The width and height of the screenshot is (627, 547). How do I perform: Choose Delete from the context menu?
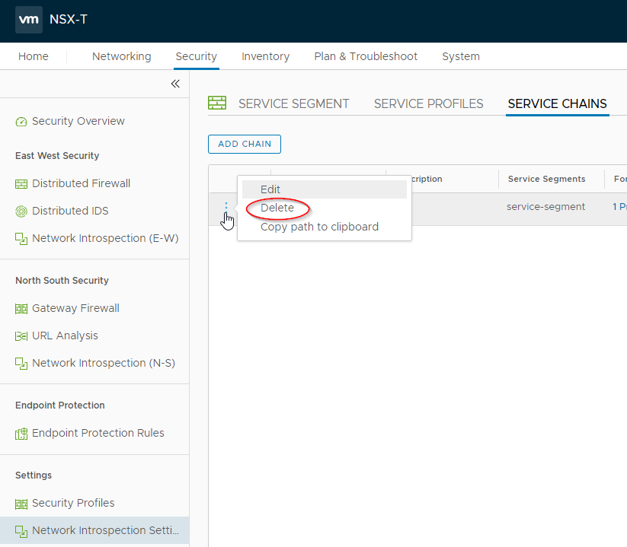(277, 208)
